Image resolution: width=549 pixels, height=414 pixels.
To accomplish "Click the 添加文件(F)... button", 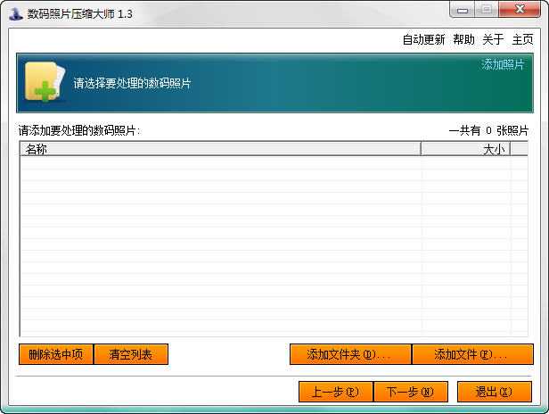I will [x=472, y=354].
